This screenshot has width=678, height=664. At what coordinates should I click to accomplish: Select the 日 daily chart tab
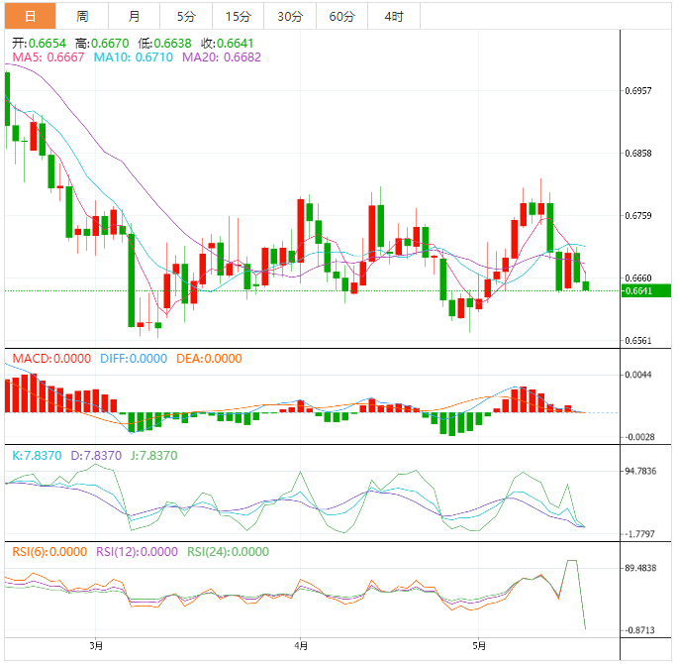tap(30, 16)
